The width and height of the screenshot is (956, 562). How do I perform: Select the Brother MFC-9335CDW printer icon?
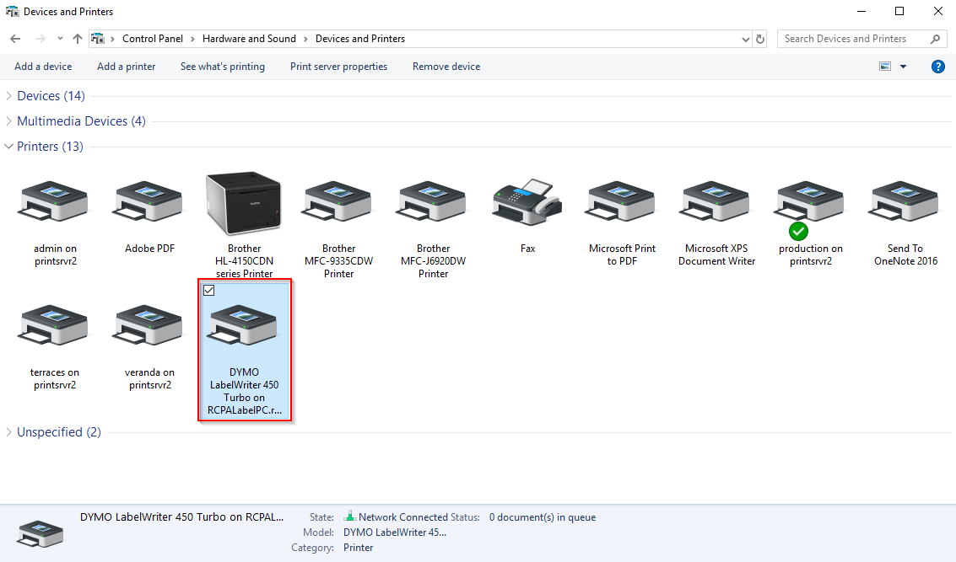click(338, 201)
